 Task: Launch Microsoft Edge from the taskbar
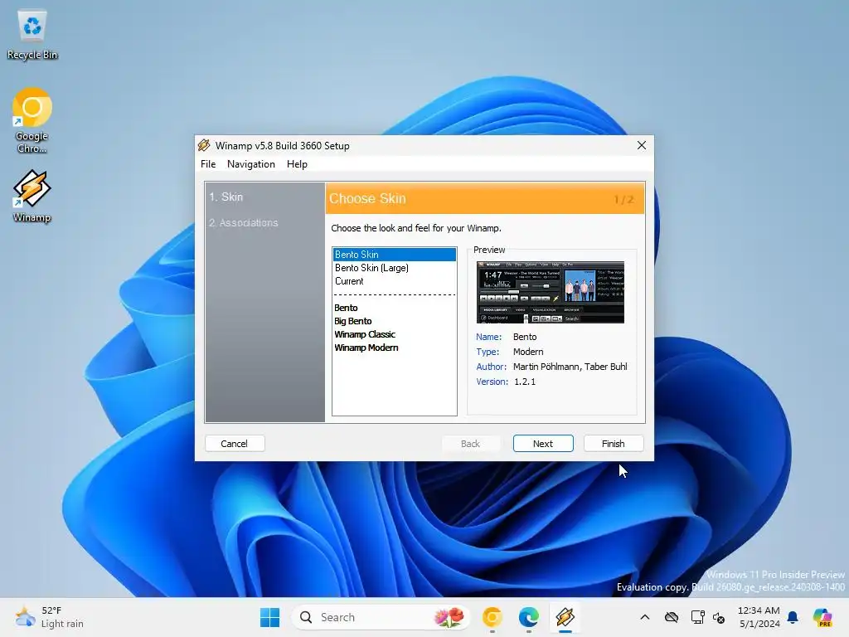tap(528, 617)
